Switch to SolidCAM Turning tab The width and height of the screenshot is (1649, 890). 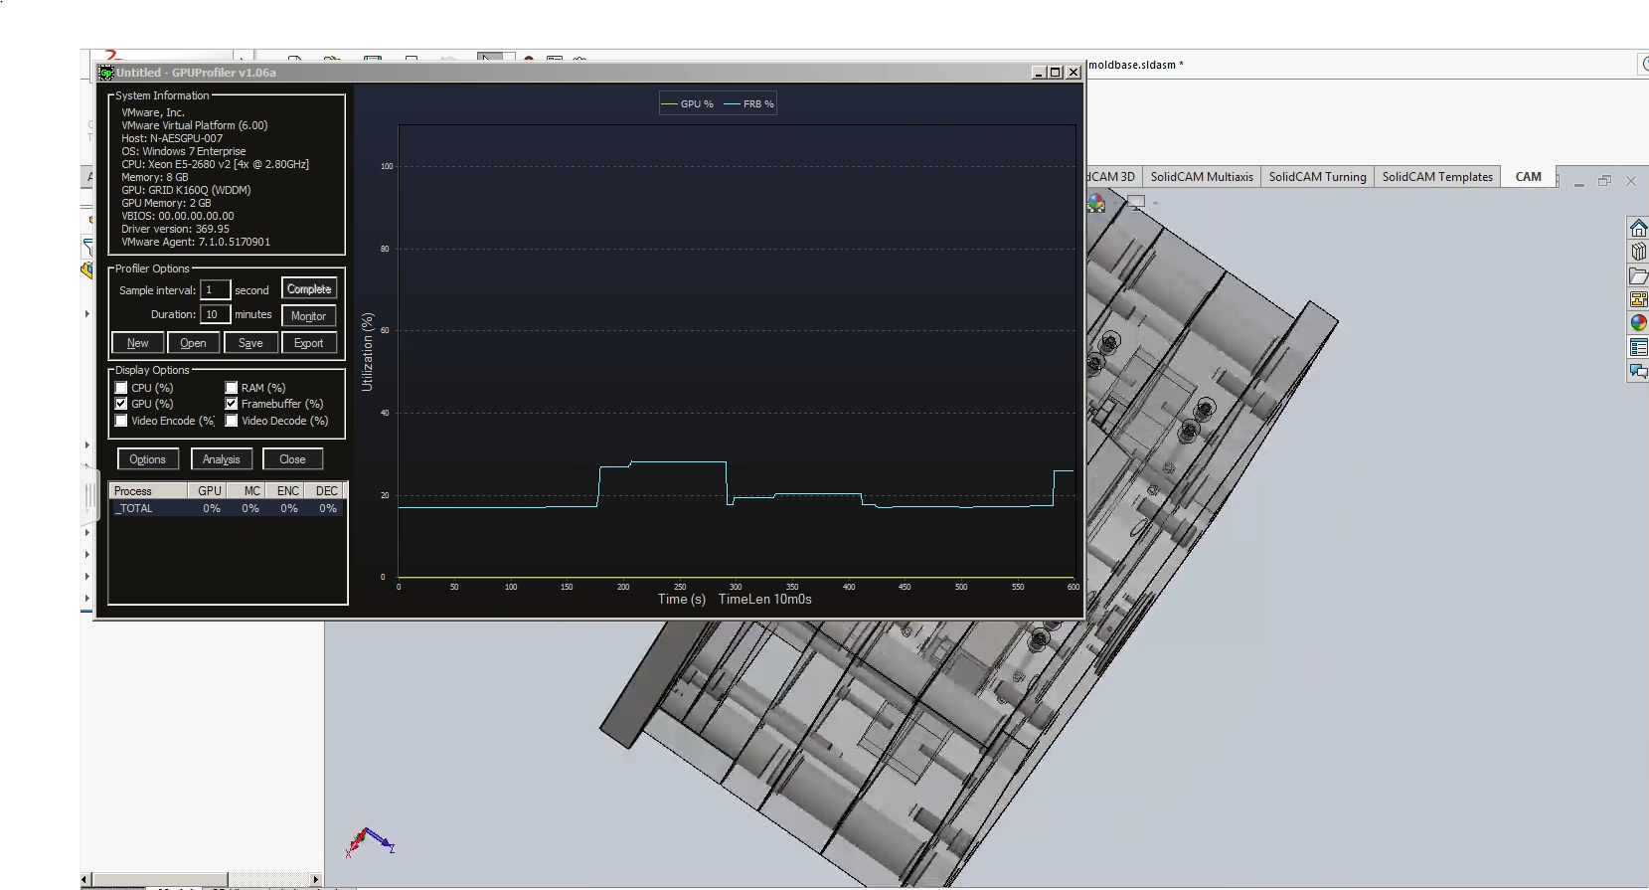point(1317,177)
